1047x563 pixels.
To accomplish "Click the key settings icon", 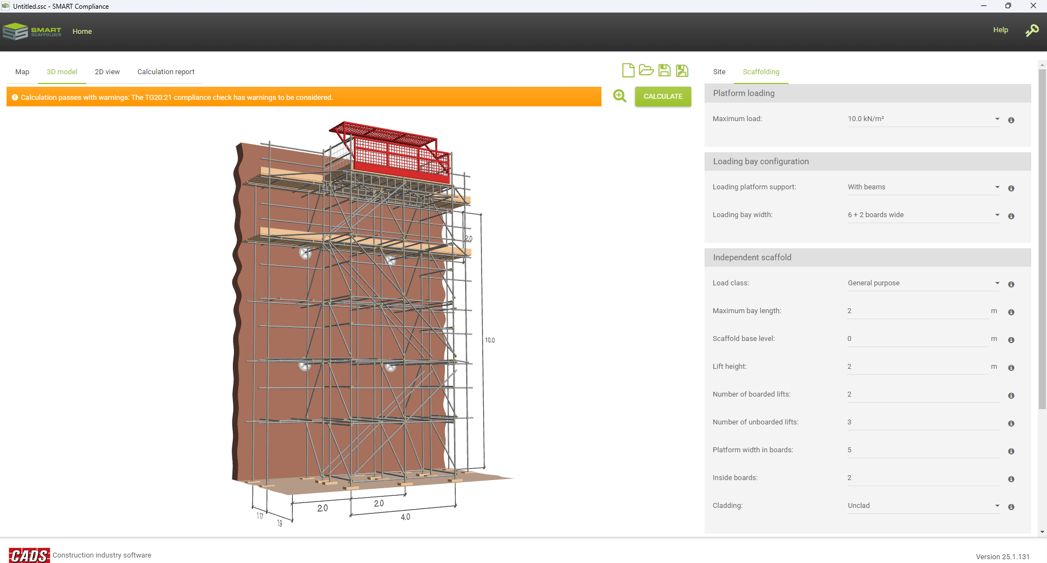I will tap(1032, 31).
